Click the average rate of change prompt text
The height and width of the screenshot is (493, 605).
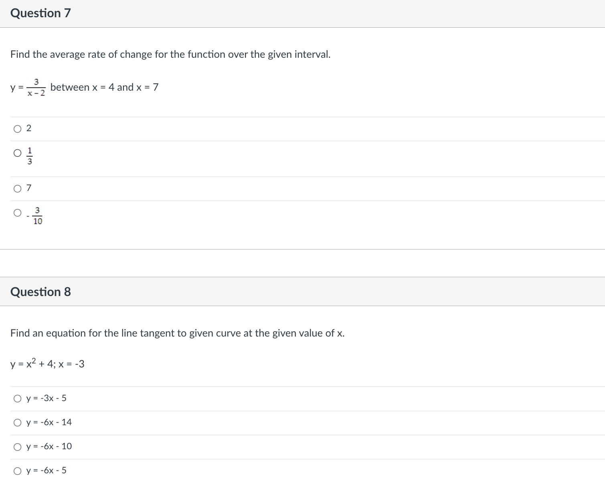(170, 54)
